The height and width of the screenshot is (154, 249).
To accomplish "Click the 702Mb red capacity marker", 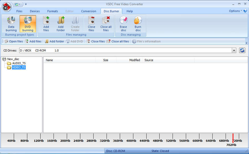I will coord(233,138).
